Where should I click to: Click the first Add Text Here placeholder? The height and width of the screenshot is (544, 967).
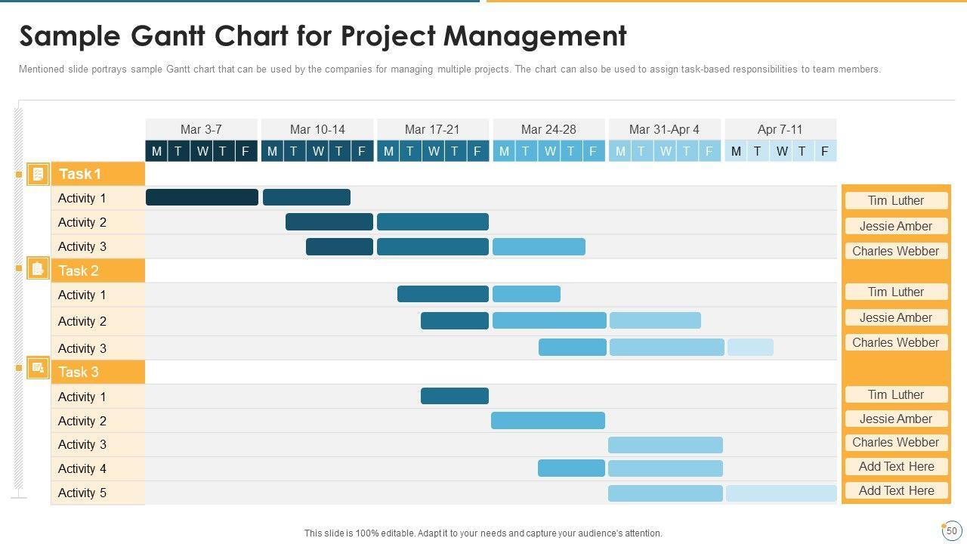tap(896, 466)
